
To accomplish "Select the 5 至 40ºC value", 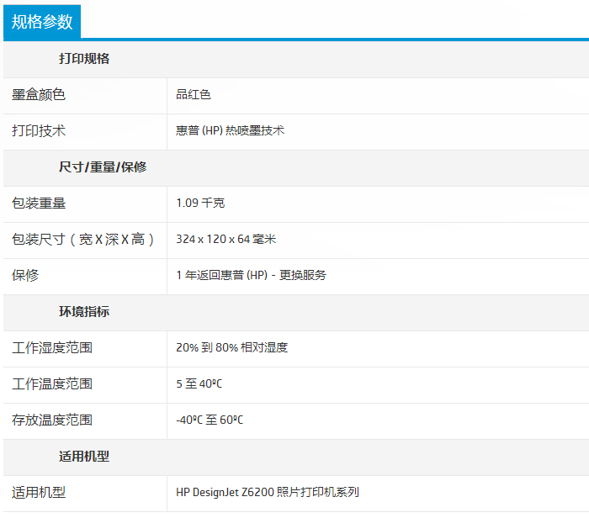I will pos(199,383).
